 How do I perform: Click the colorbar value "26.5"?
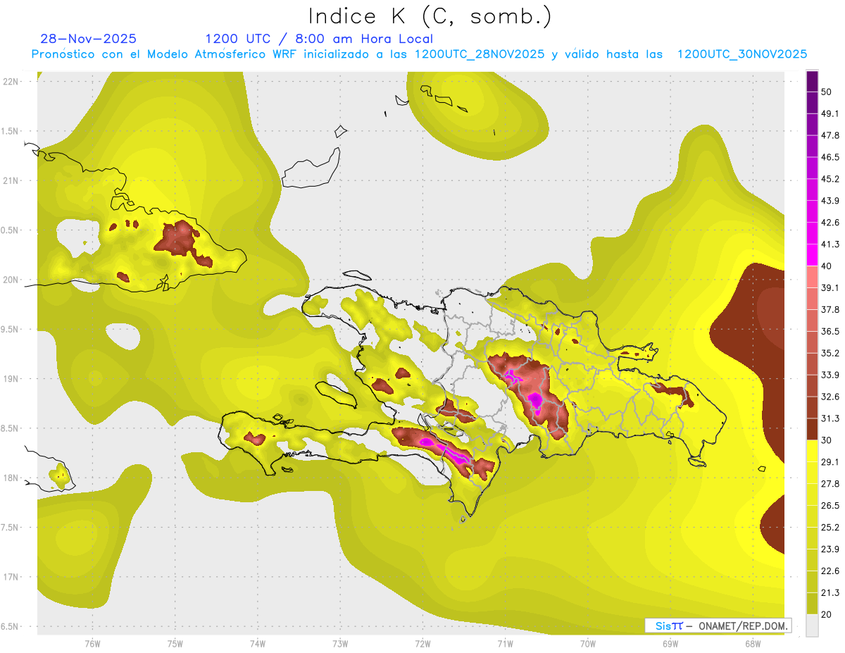click(830, 505)
